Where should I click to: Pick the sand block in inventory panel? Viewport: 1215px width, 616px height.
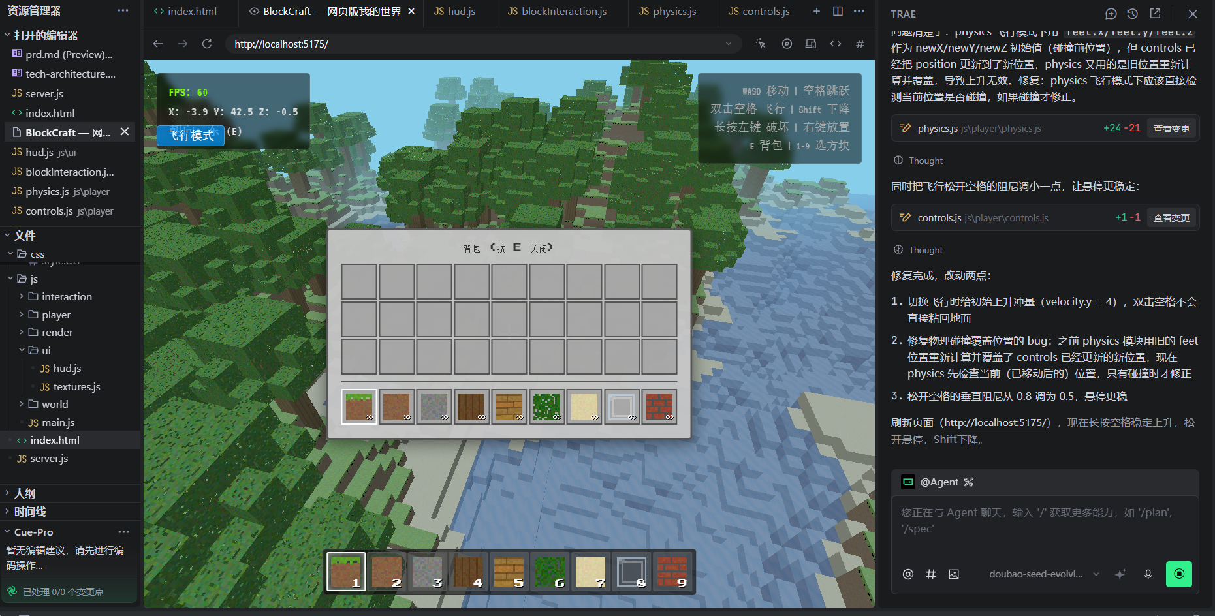click(x=584, y=407)
